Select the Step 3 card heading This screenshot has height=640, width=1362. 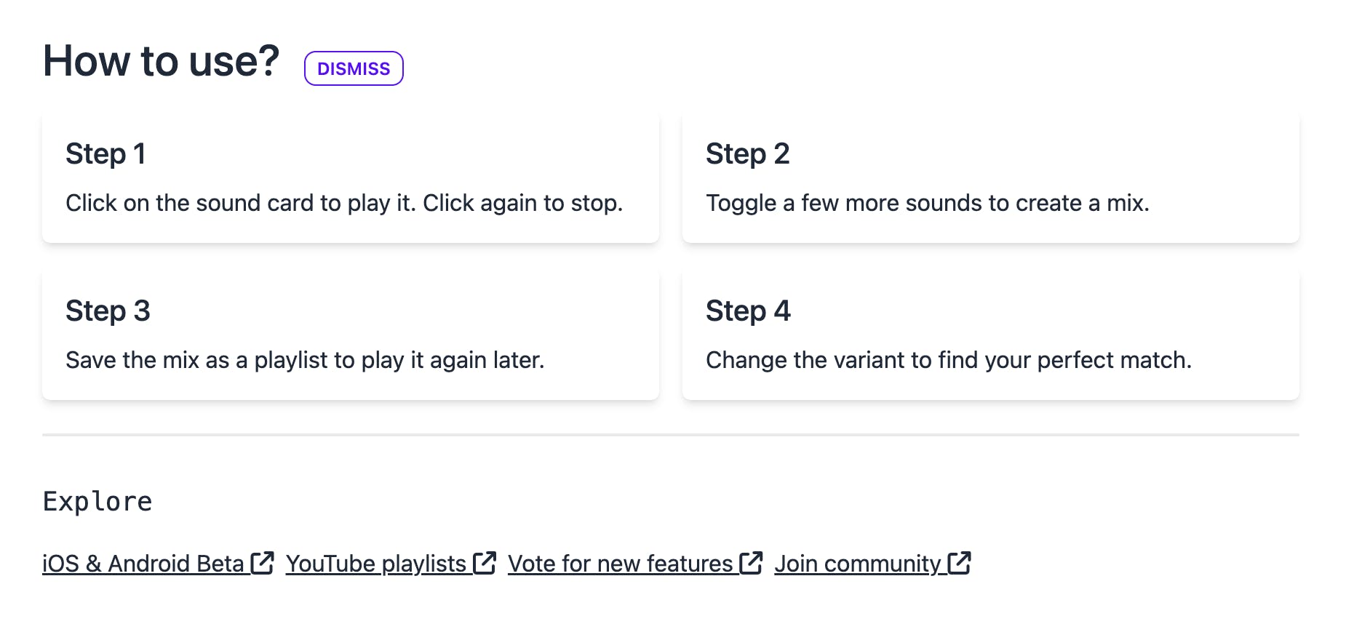point(108,311)
